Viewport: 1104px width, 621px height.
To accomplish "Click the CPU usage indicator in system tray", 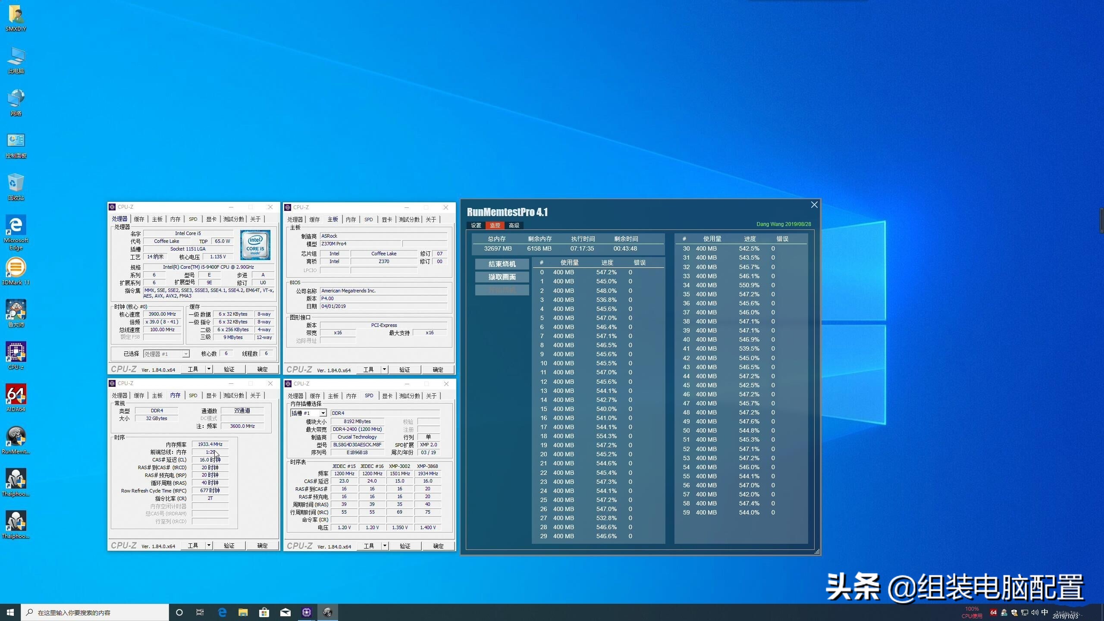I will 971,612.
